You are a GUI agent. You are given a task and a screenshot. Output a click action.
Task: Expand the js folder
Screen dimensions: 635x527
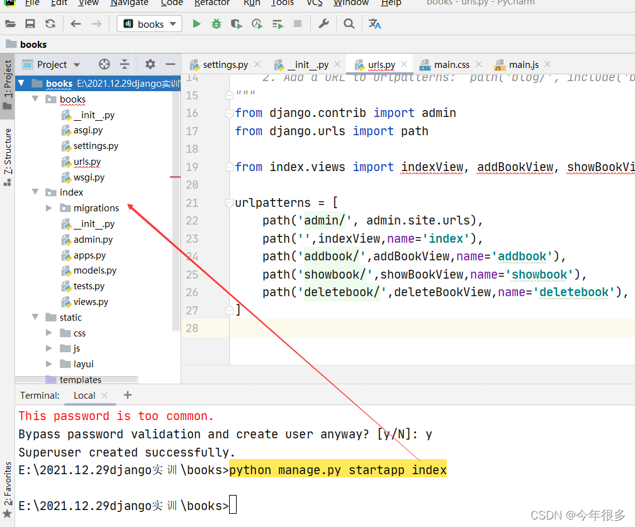coord(48,348)
